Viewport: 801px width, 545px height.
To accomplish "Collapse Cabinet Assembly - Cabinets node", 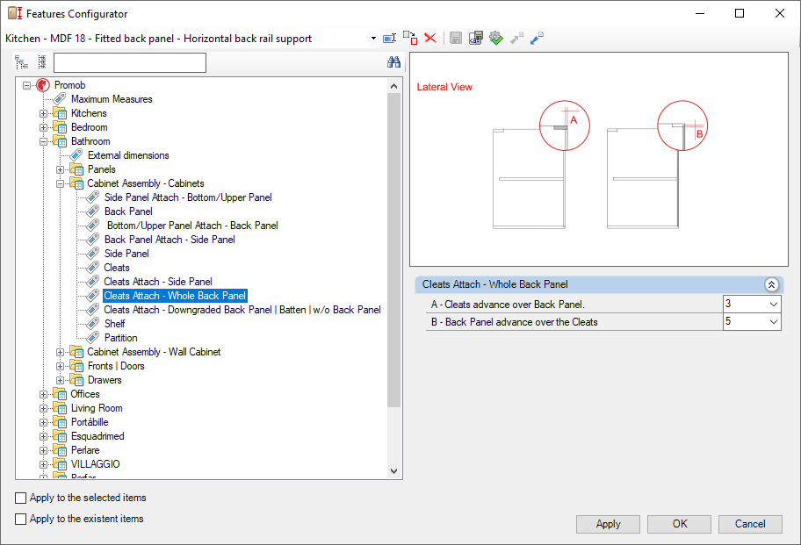I will point(60,183).
